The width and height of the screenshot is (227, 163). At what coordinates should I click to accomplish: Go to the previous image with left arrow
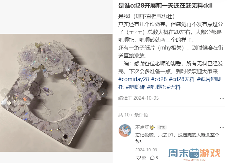click(4, 93)
